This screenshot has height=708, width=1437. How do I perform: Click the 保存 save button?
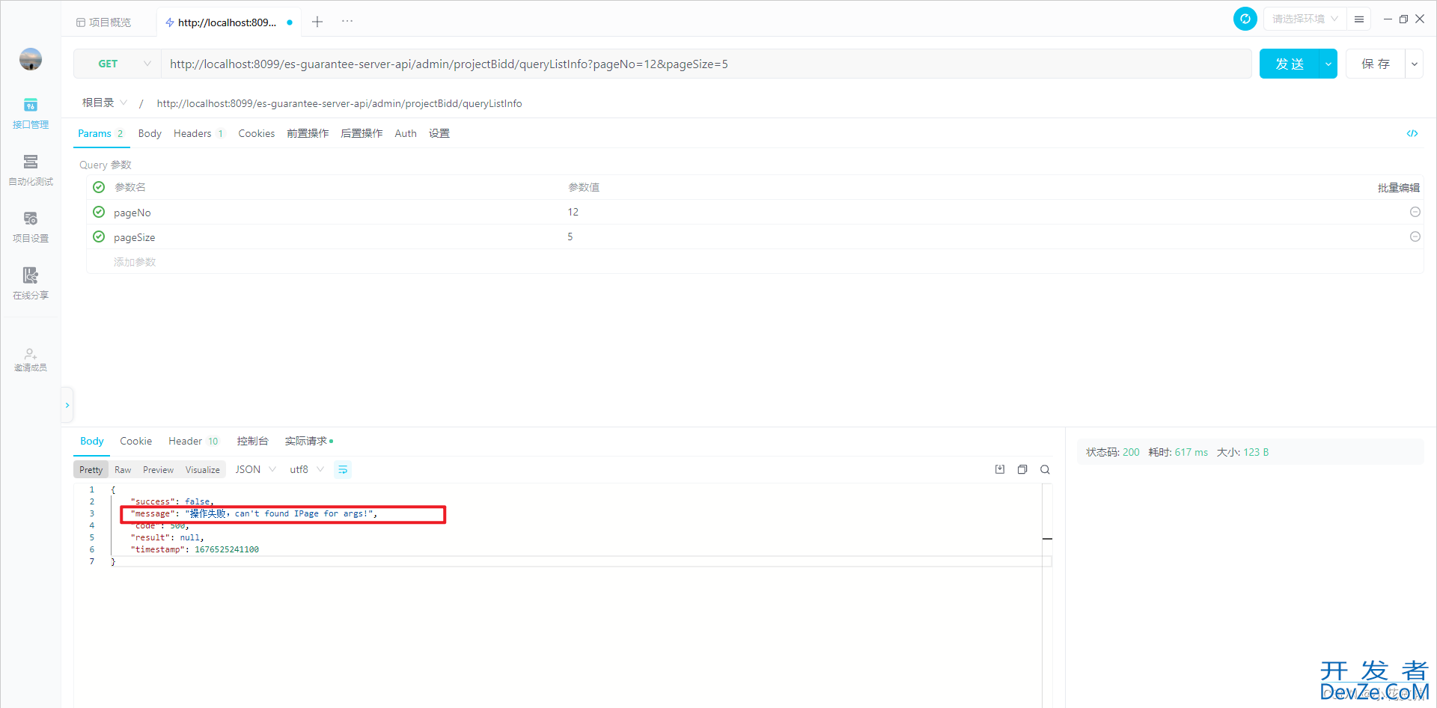(x=1376, y=64)
